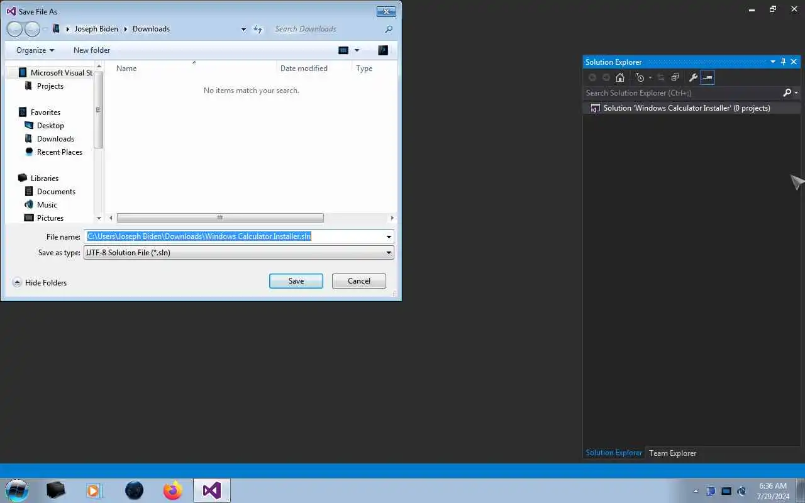Toggle the Preview Selected Items icon
This screenshot has width=805, height=503.
point(708,77)
